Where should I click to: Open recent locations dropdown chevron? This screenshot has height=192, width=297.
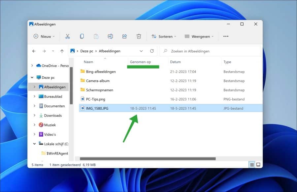53,51
